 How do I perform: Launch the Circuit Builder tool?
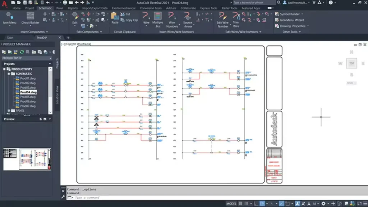click(30, 18)
